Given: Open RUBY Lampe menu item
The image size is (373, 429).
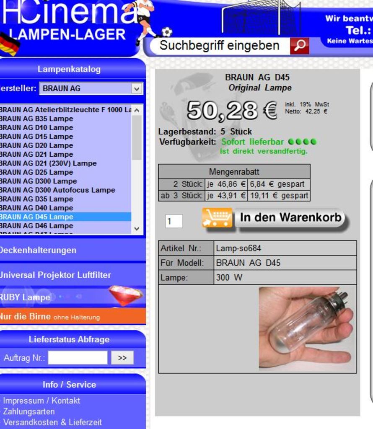Looking at the screenshot, I should 73,297.
